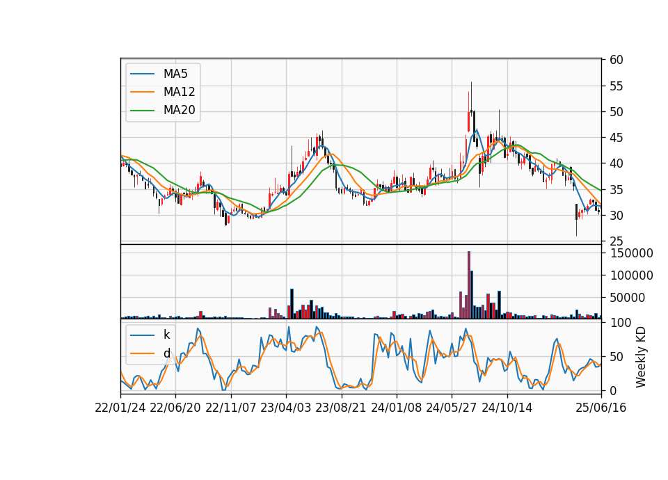This screenshot has width=668, height=480.
Task: Click the MA12 legend label
Action: (179, 92)
